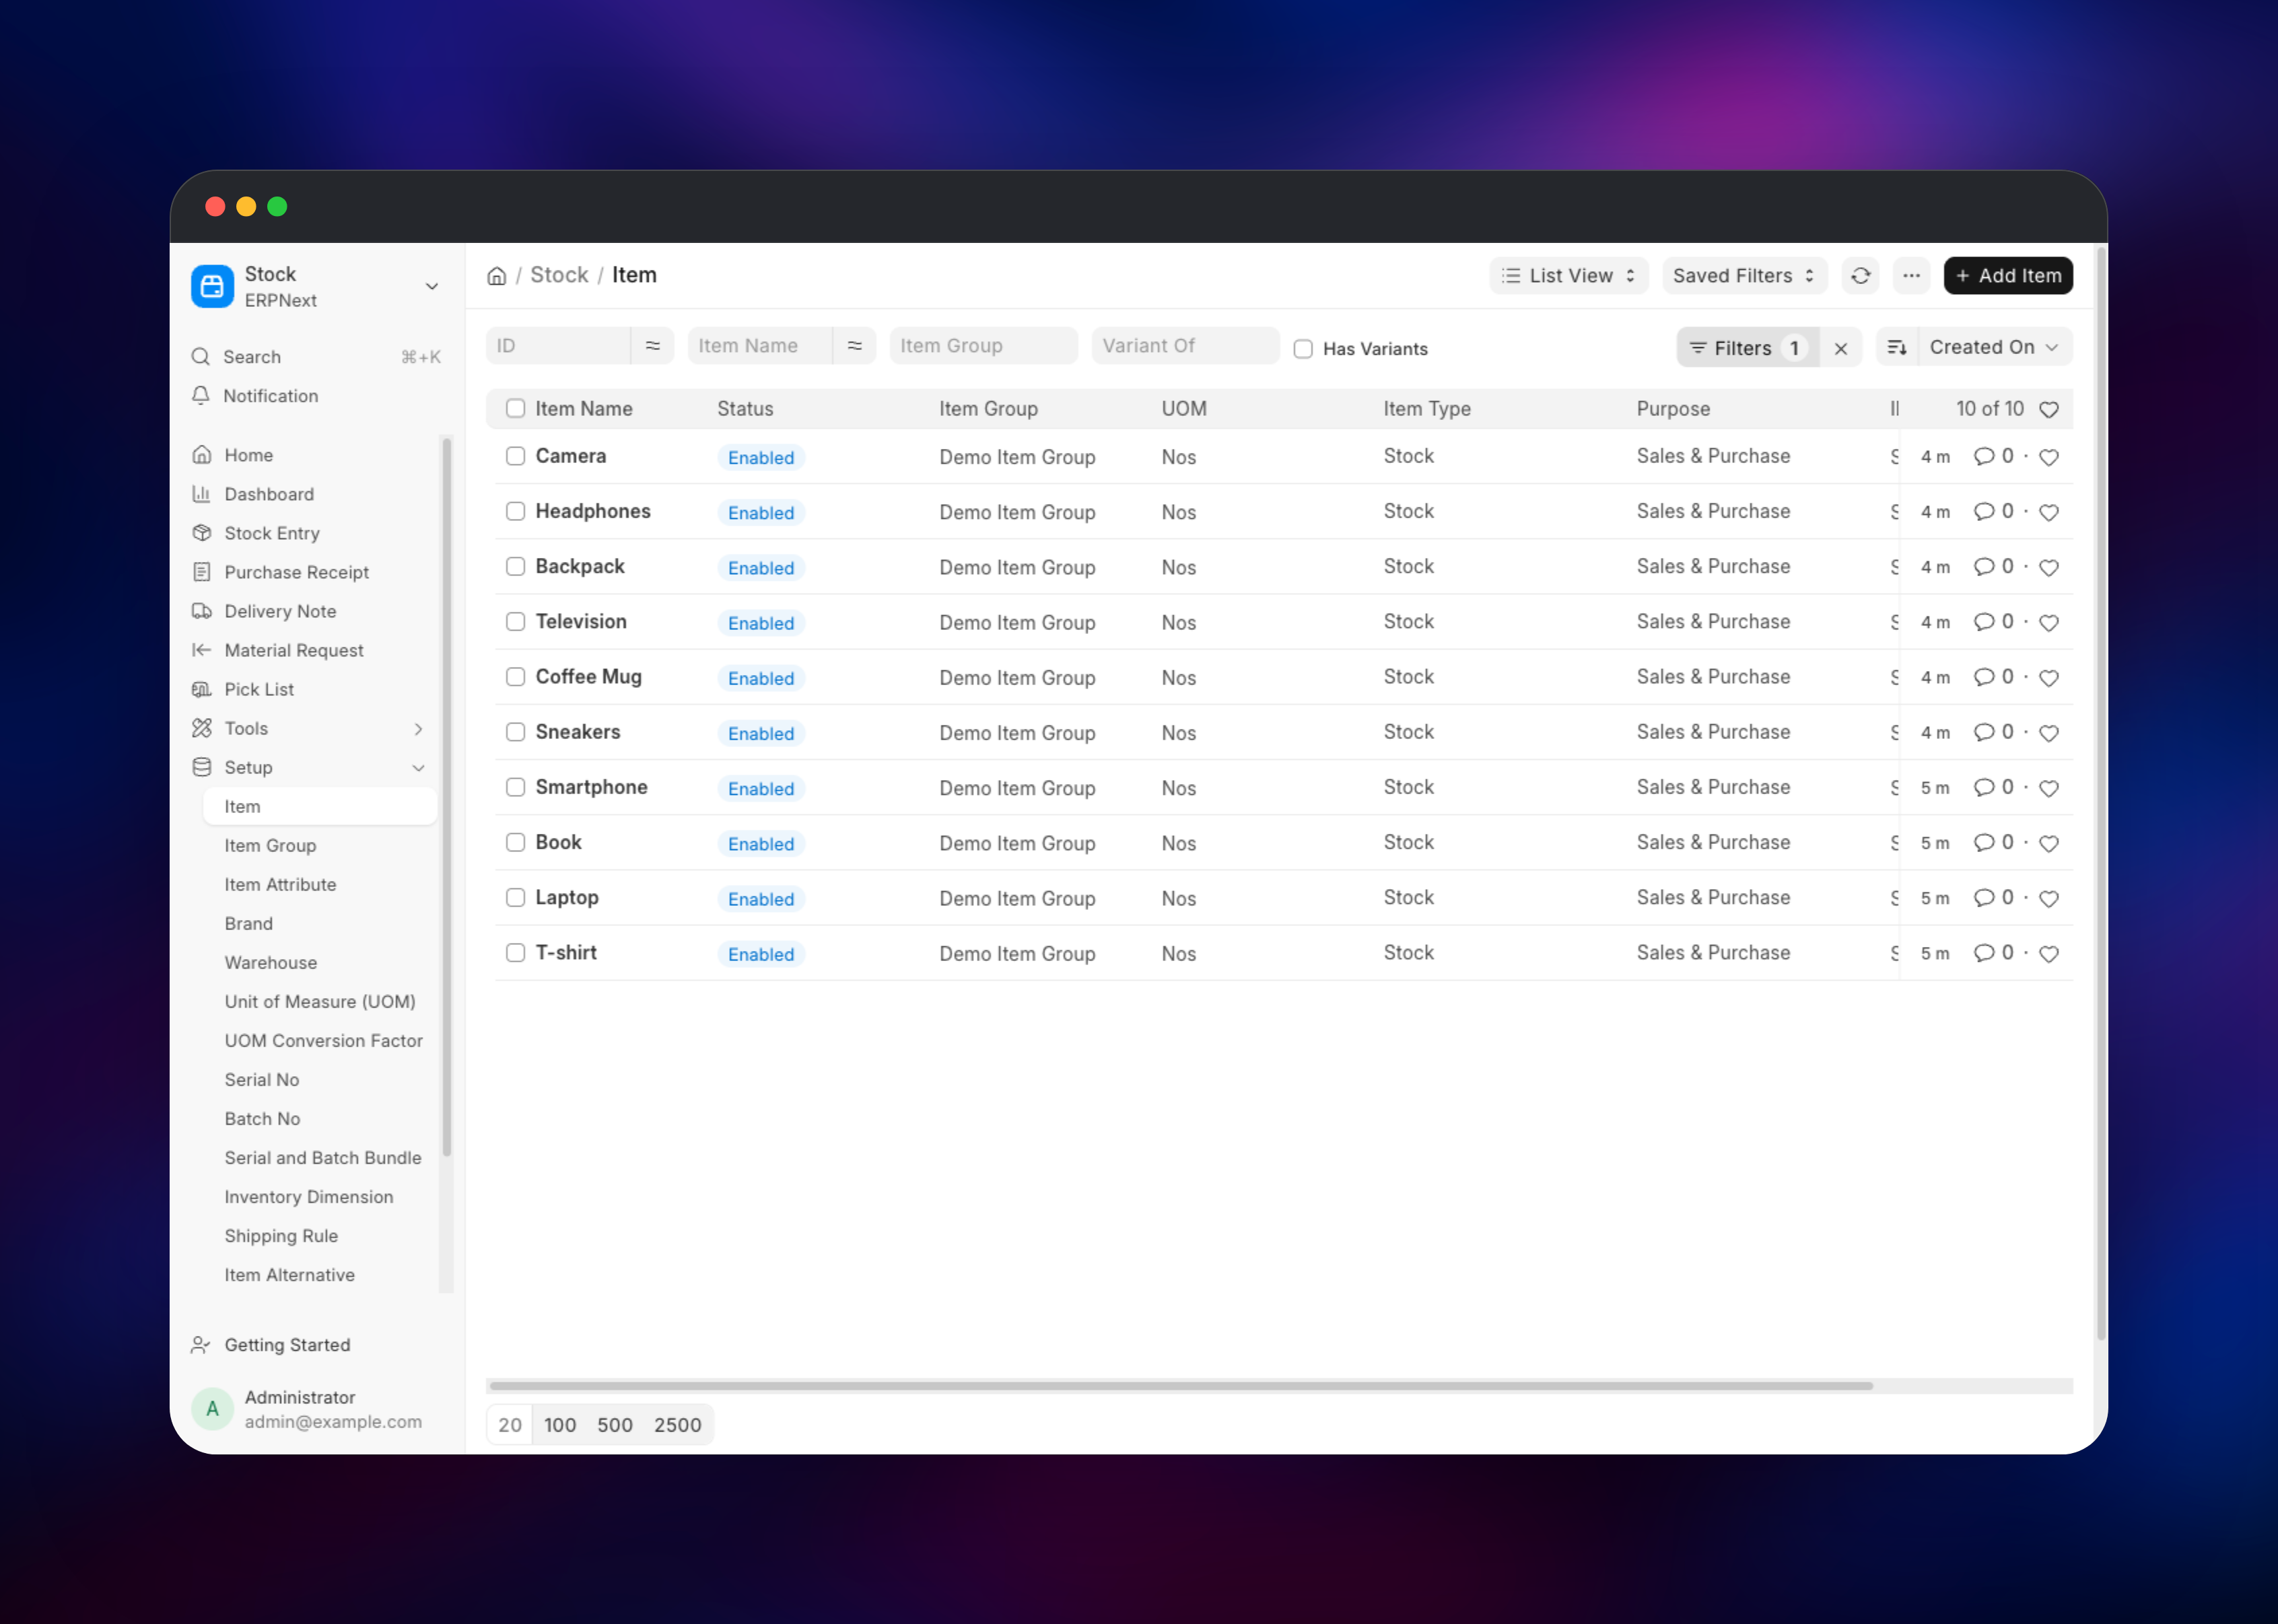The image size is (2278, 1624).
Task: Click the Add Item button
Action: pyautogui.click(x=2008, y=276)
